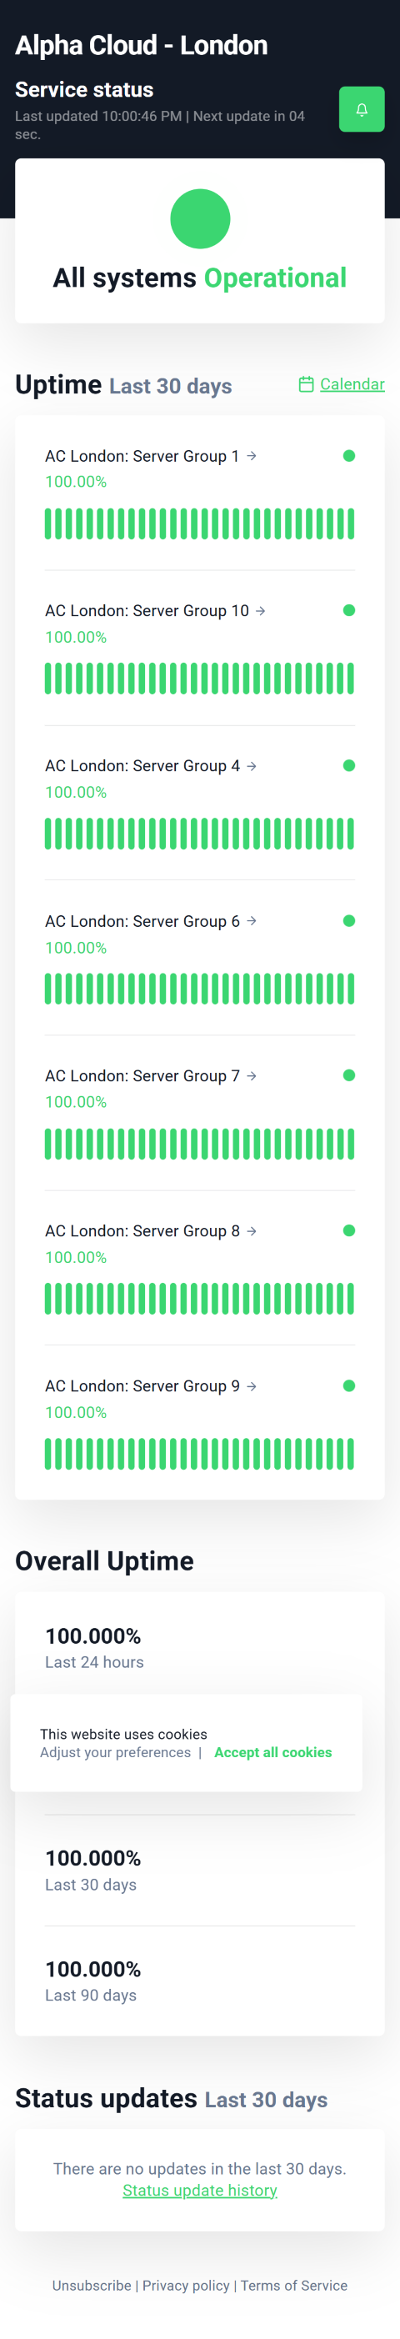
Task: Click the uptime bar chart for Server Group 4
Action: (x=199, y=834)
